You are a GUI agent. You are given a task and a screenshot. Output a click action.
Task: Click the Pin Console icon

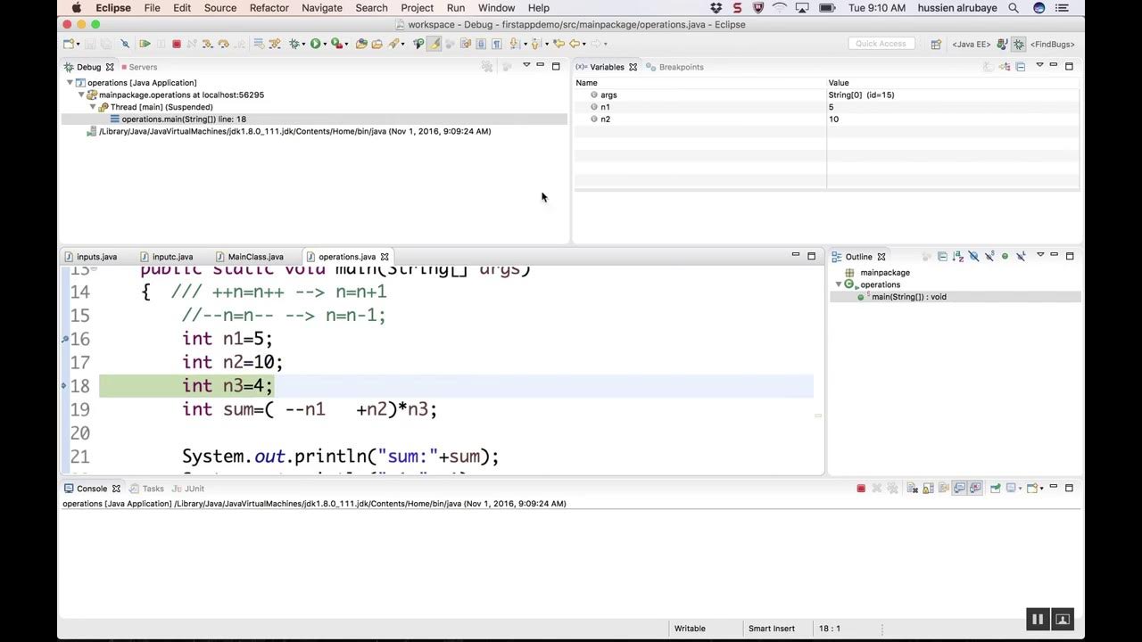(995, 488)
